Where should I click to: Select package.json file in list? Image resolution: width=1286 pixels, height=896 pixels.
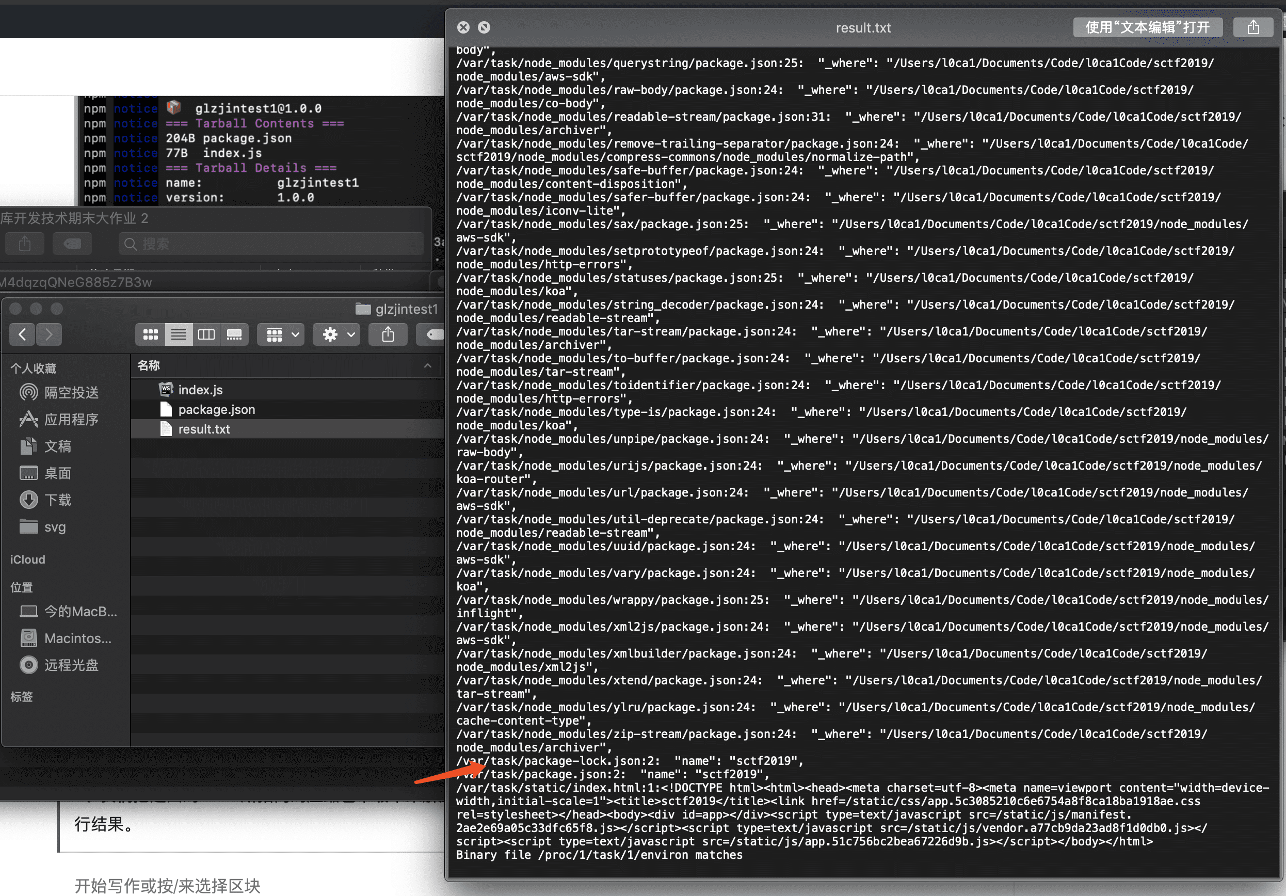pos(216,410)
